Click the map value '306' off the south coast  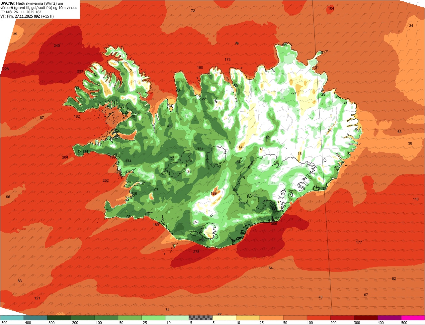(274, 224)
